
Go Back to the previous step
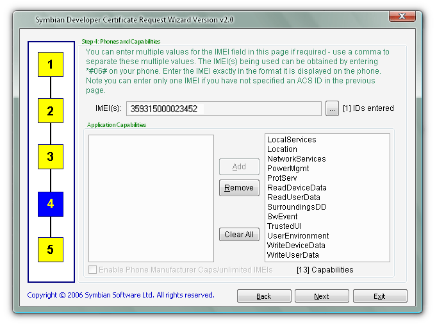tap(264, 296)
